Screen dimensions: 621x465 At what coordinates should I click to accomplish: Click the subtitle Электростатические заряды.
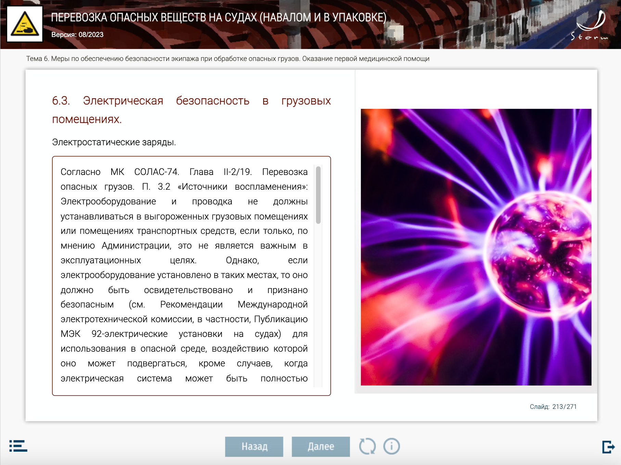coord(114,142)
